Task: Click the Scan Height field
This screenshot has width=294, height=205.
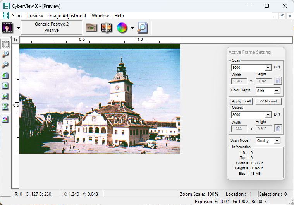Action: coord(264,81)
